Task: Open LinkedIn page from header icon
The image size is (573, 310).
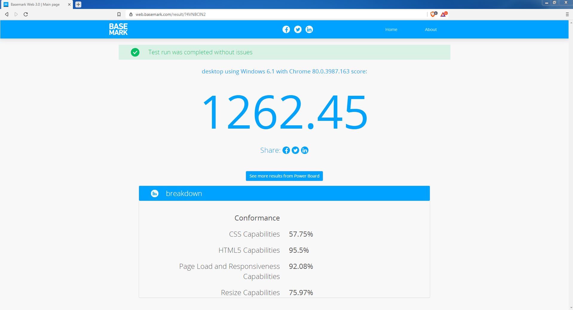Action: [x=309, y=29]
